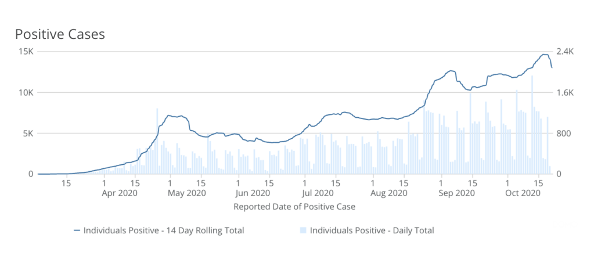This screenshot has height=256, width=594.
Task: Click the 5K left axis label
Action: (29, 134)
